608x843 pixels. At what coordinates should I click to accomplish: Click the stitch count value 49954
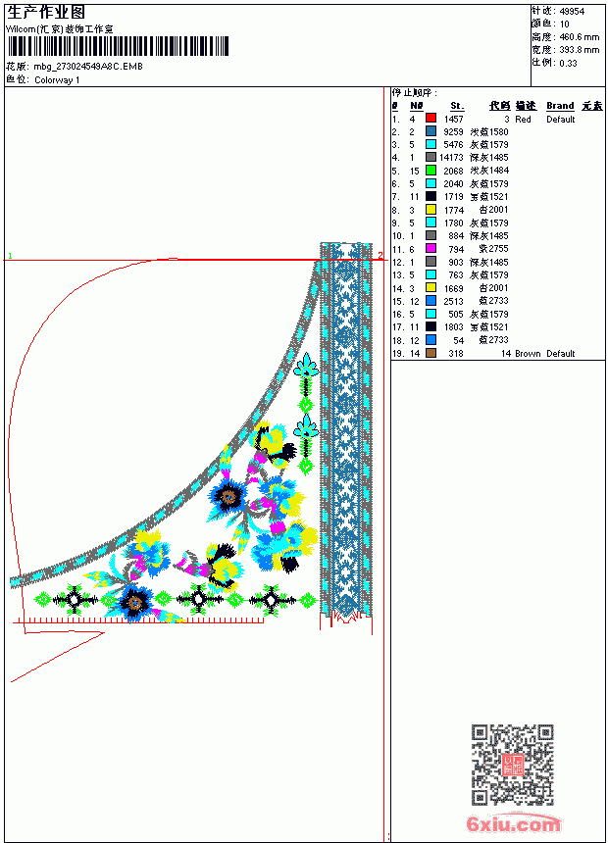572,11
